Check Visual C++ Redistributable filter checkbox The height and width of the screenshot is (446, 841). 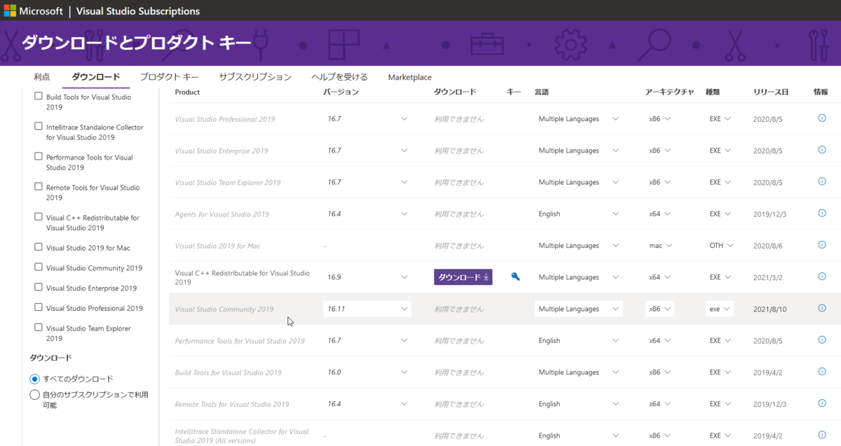(39, 217)
